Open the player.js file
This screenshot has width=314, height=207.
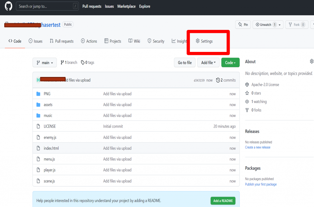(x=50, y=170)
